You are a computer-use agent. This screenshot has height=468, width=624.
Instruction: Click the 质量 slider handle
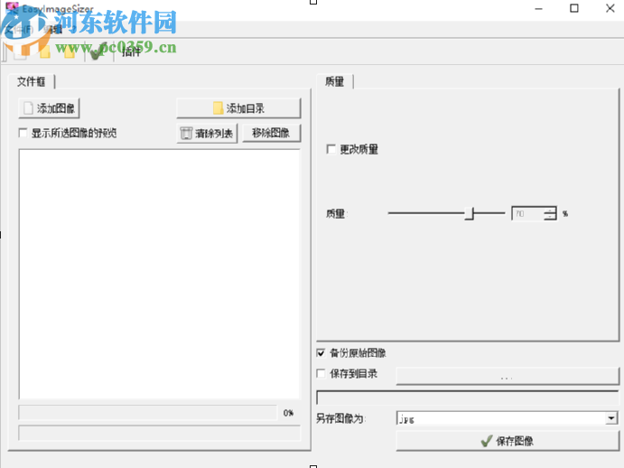[x=470, y=213]
